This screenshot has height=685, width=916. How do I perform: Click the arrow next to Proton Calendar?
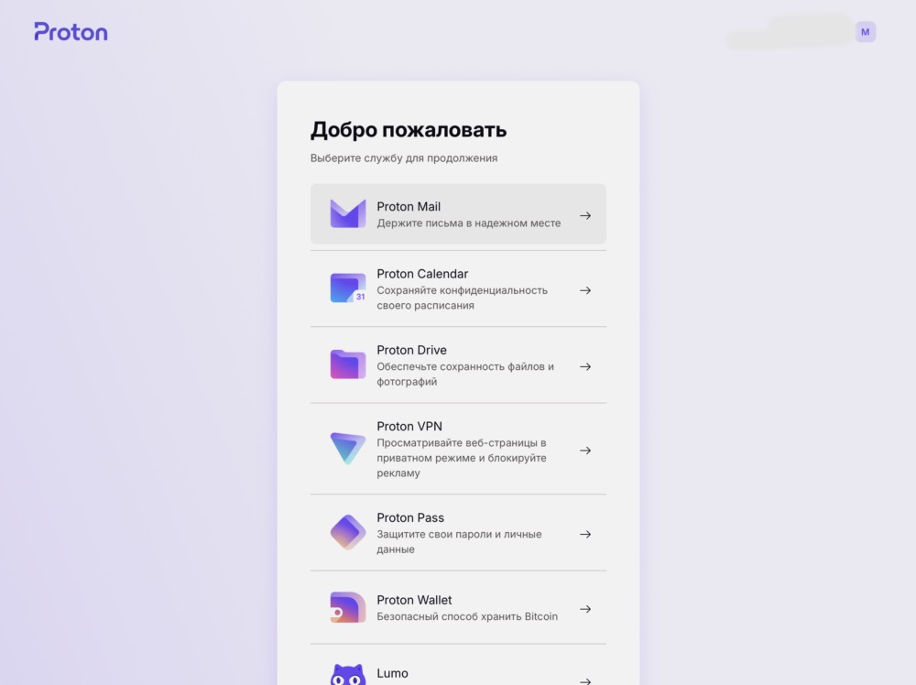(585, 290)
